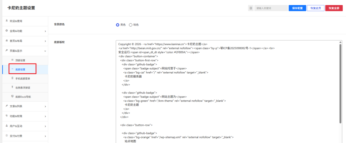Open the 文章&列表 menu section
Screen dimensions: 346x143
pyautogui.click(x=25, y=106)
